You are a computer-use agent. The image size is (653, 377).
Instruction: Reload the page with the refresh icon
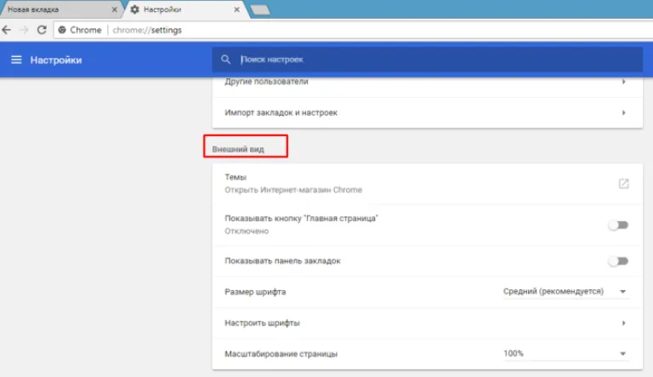(42, 30)
